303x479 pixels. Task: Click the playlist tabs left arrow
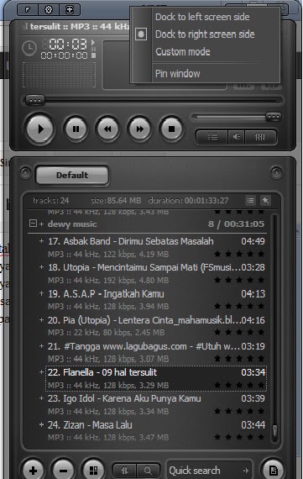click(25, 173)
